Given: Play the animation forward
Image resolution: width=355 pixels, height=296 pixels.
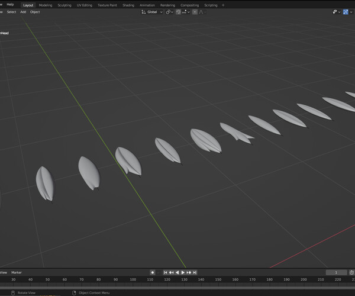Looking at the screenshot, I should tap(183, 272).
